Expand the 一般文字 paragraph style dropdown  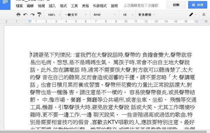[76, 15]
